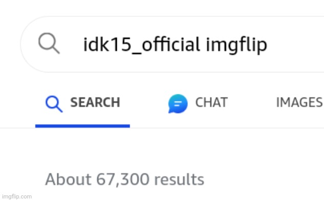Click the white lines inside the chat bubble
Screen dimensions: 324x201
pos(178,104)
